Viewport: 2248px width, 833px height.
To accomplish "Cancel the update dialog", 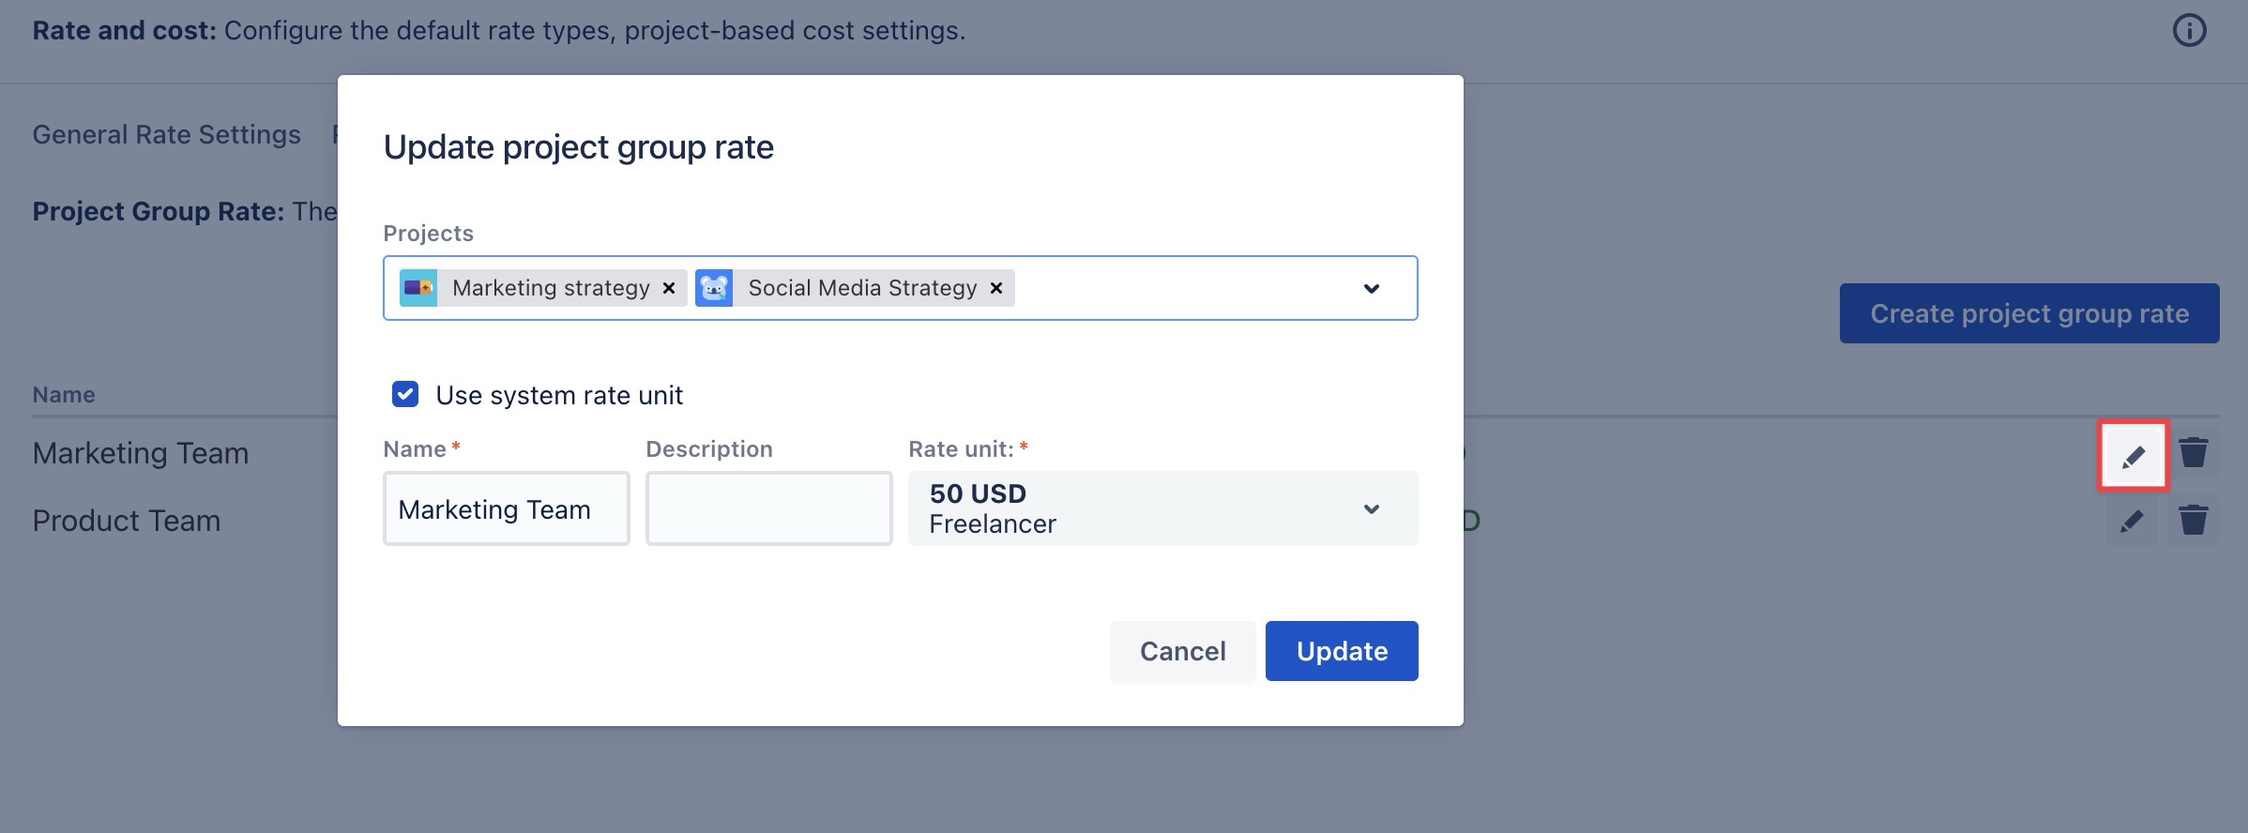I will [1182, 651].
